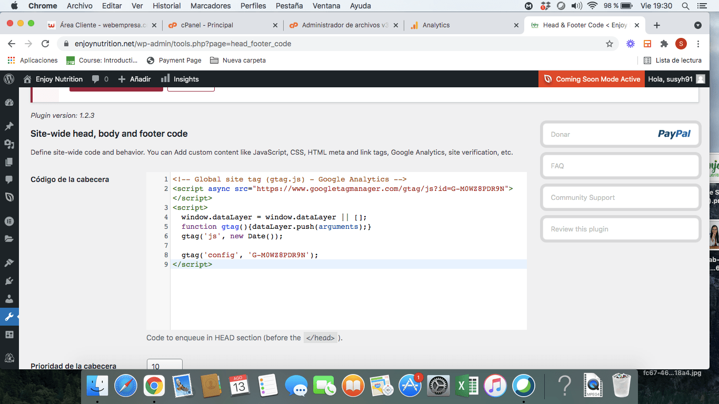Open the leaf-shaped plugin icon in sidebar
The image size is (719, 404).
(x=9, y=197)
